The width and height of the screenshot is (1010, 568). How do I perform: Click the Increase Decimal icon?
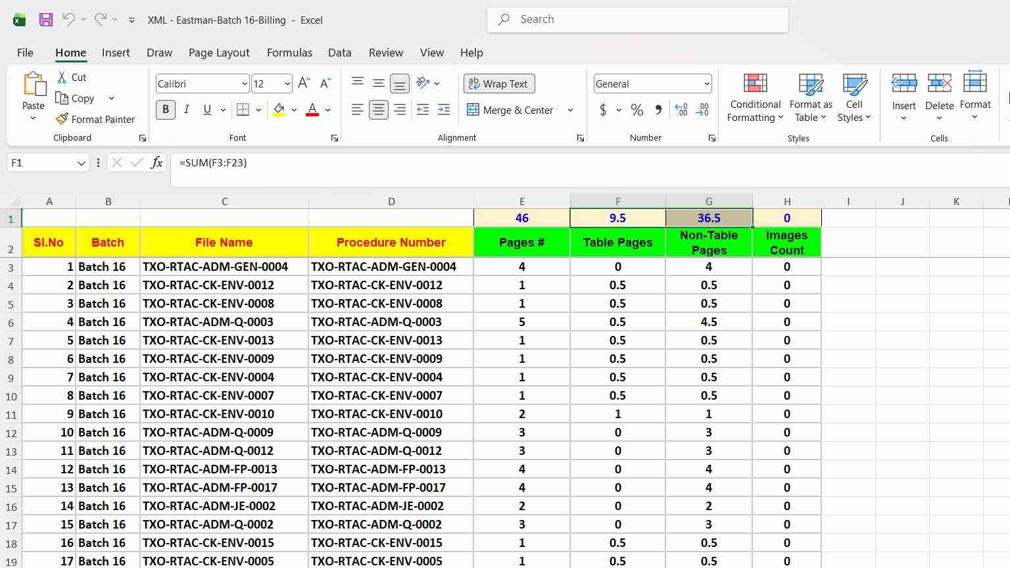(x=681, y=110)
